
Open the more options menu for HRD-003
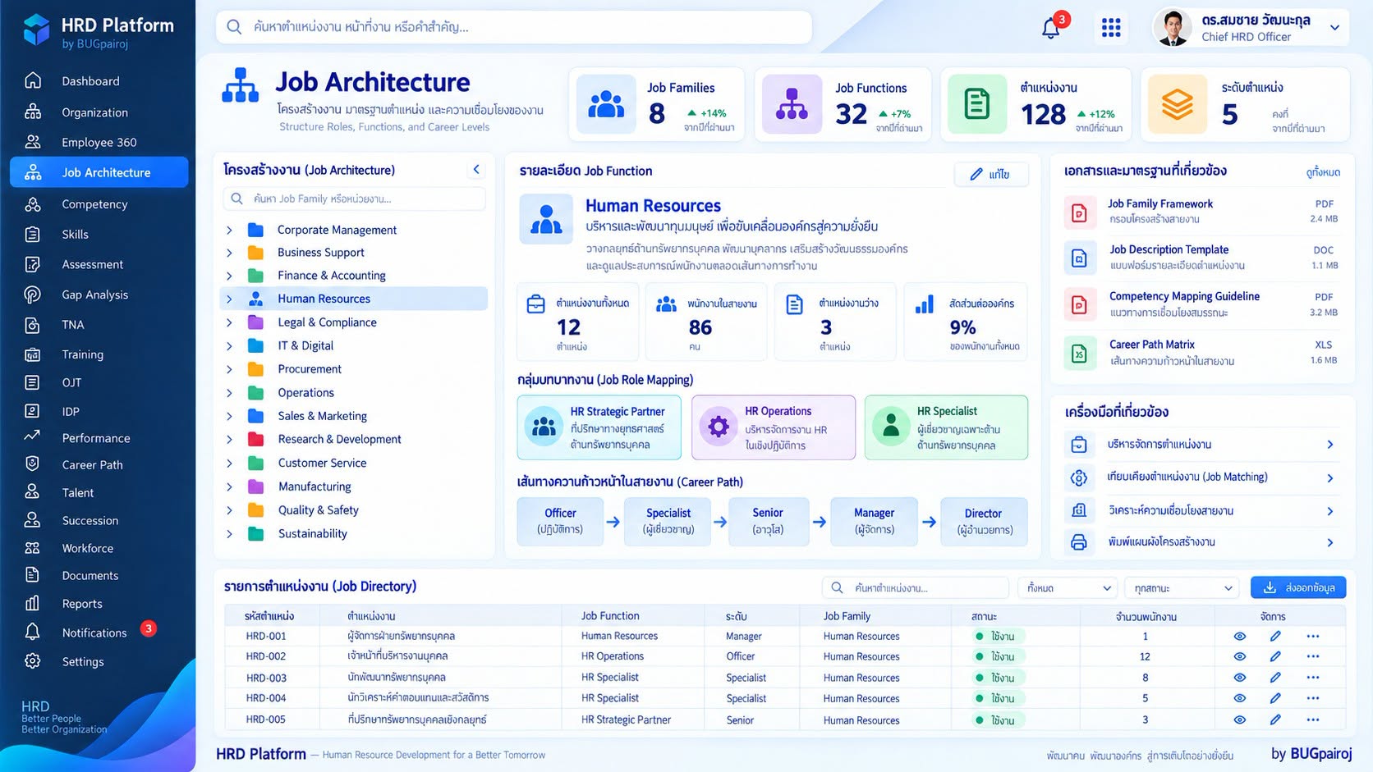pos(1313,678)
